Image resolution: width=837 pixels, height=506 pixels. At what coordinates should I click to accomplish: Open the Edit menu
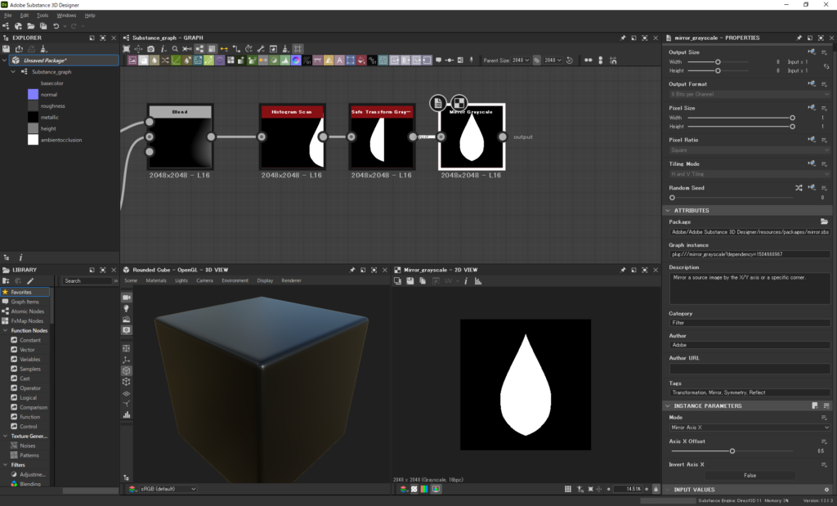pos(25,16)
